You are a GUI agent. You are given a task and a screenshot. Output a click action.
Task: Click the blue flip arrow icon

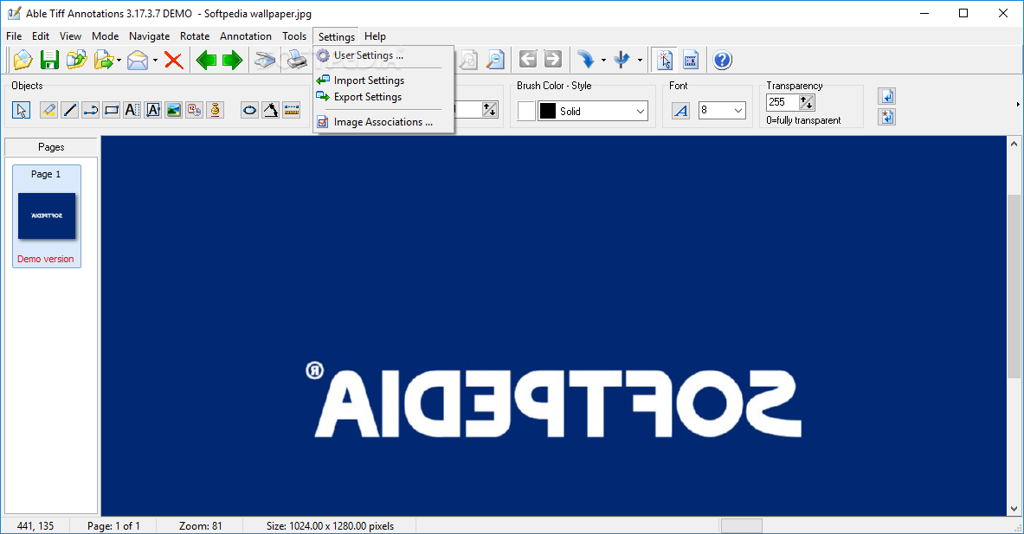(x=622, y=60)
